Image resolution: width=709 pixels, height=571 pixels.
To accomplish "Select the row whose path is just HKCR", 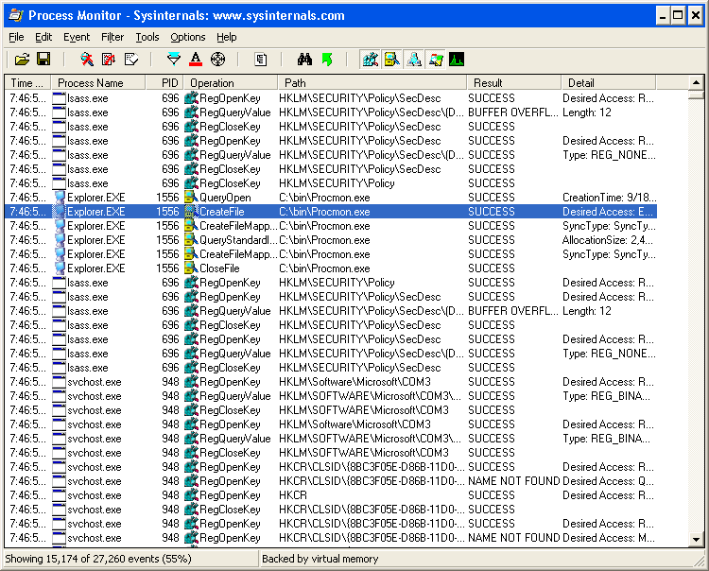I will 331,495.
